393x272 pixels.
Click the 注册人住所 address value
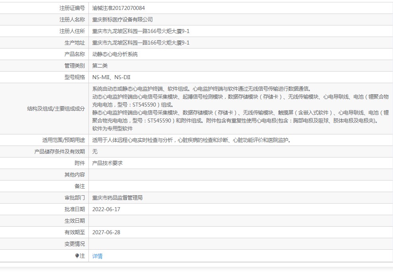point(141,31)
